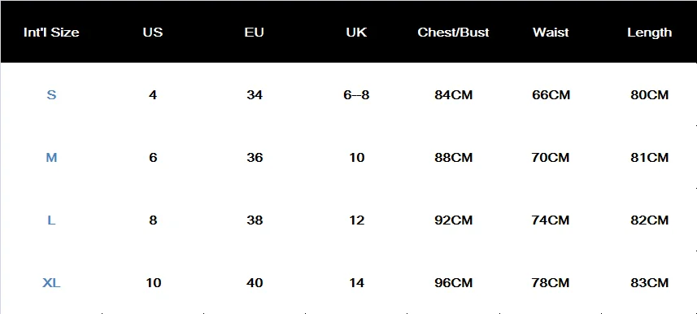Click the 6--8 UK size cell
697x314 pixels.
coord(356,94)
